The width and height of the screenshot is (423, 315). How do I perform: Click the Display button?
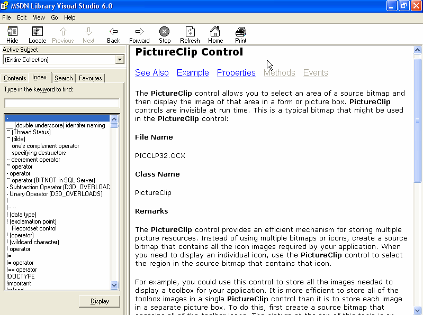(x=100, y=301)
